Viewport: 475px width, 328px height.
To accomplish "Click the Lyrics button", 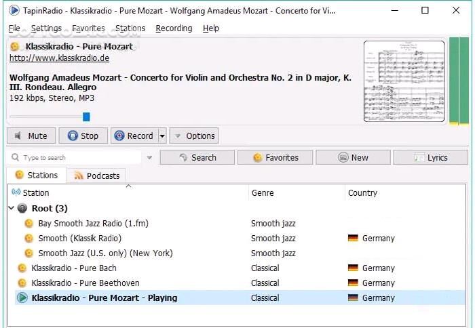I will click(x=430, y=157).
